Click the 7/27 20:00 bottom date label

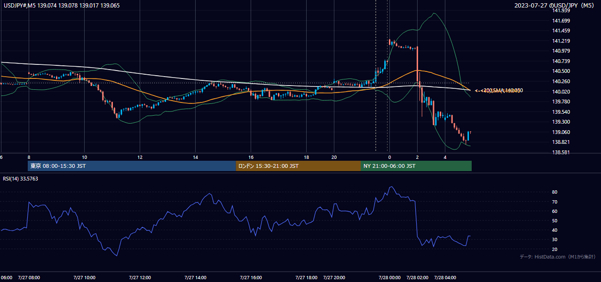334,277
